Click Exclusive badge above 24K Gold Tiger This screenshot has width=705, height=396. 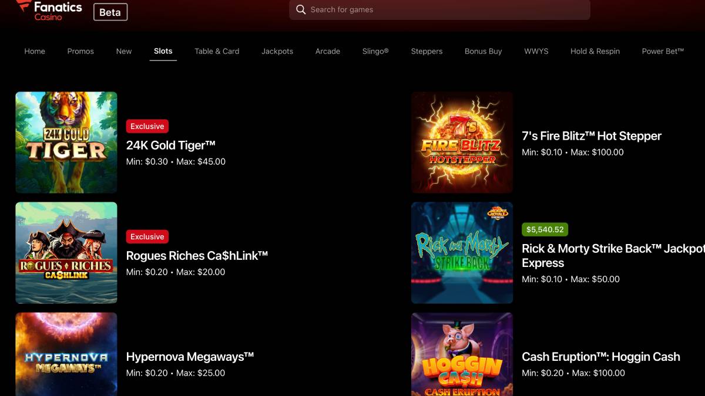(147, 126)
